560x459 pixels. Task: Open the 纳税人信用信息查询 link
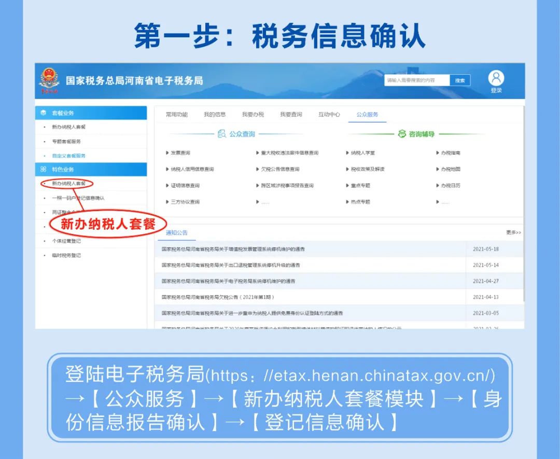click(x=192, y=169)
